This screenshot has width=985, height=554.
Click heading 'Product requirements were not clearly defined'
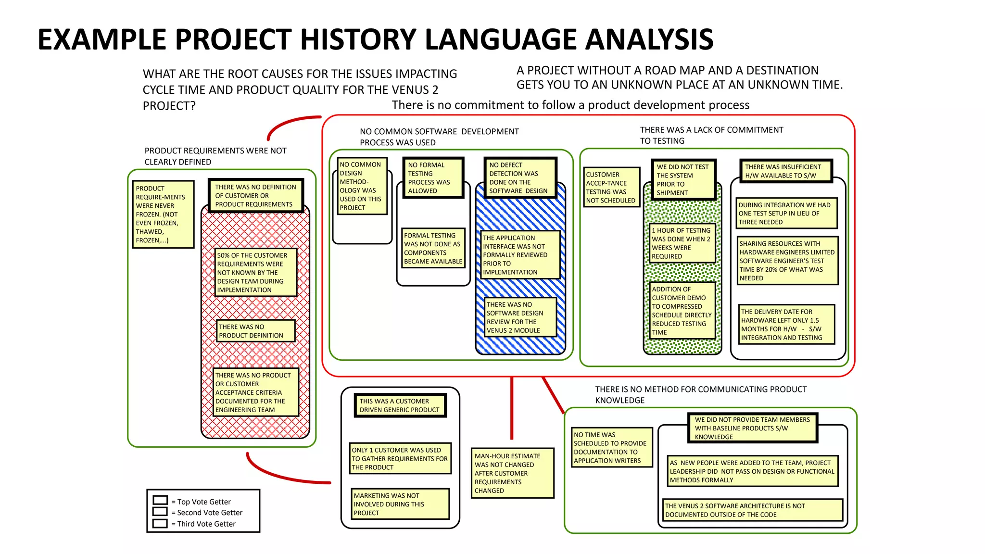click(215, 156)
